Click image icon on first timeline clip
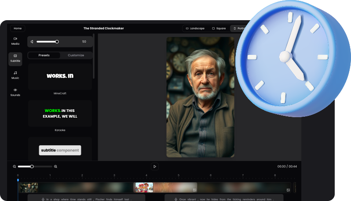The image size is (351, 201). coord(194,190)
